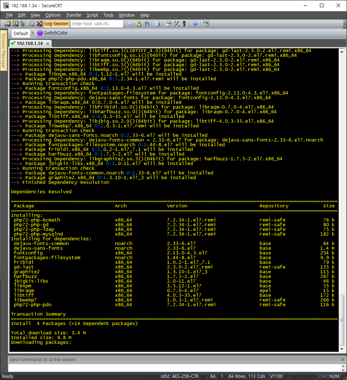The image size is (347, 380).
Task: Click the terminal vertical scrollbar thumb
Action: tap(342, 320)
